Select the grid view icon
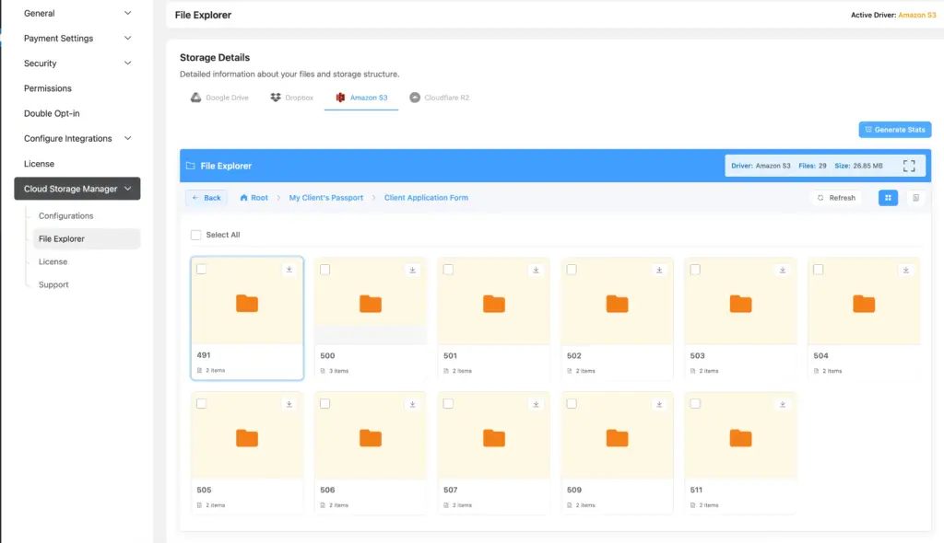Screen dimensions: 944x543 (887, 197)
